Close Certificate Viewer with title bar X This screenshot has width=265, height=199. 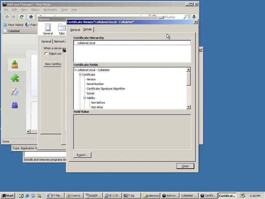pos(196,22)
